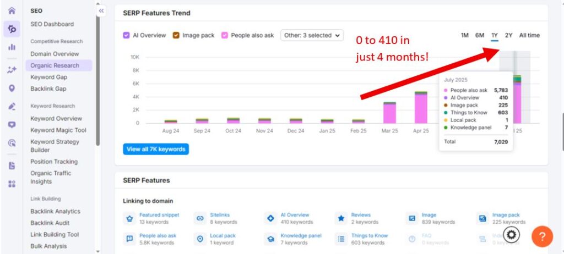Click the Featured snippet link

click(159, 215)
